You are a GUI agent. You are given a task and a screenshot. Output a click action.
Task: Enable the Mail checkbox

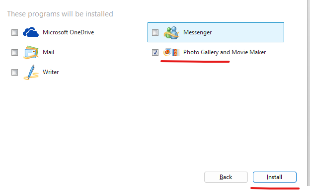coord(14,52)
